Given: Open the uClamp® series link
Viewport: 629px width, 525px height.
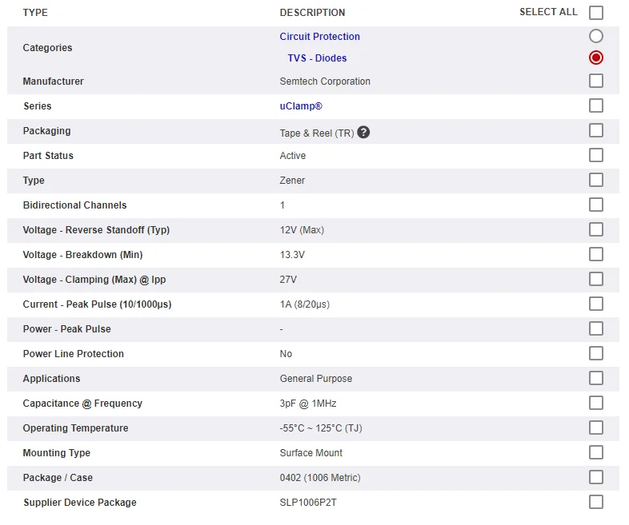Looking at the screenshot, I should (x=301, y=106).
